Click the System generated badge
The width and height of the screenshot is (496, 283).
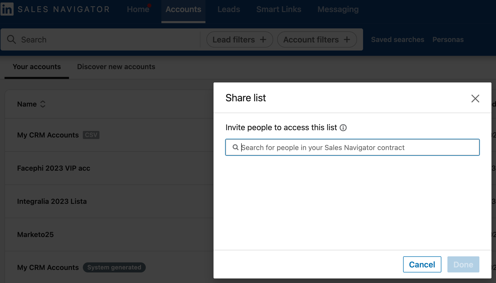click(x=114, y=267)
